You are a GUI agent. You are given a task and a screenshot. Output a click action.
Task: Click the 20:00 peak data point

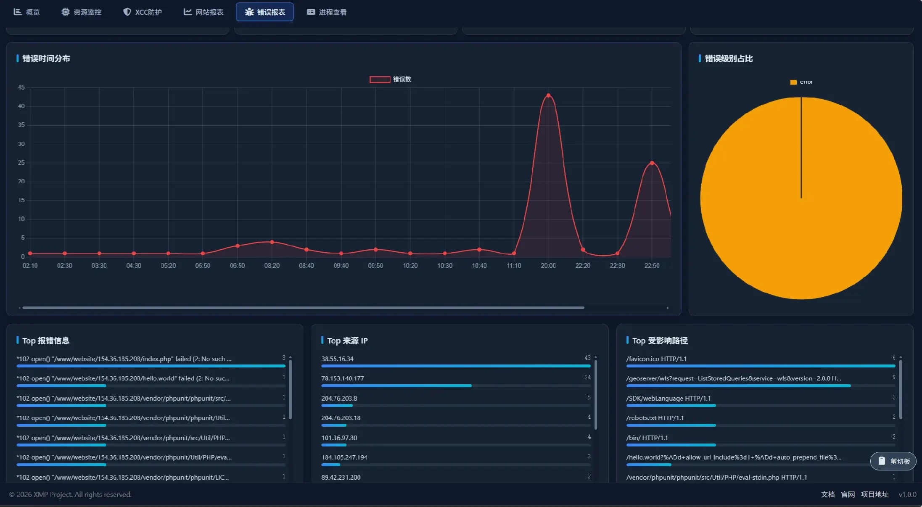548,95
